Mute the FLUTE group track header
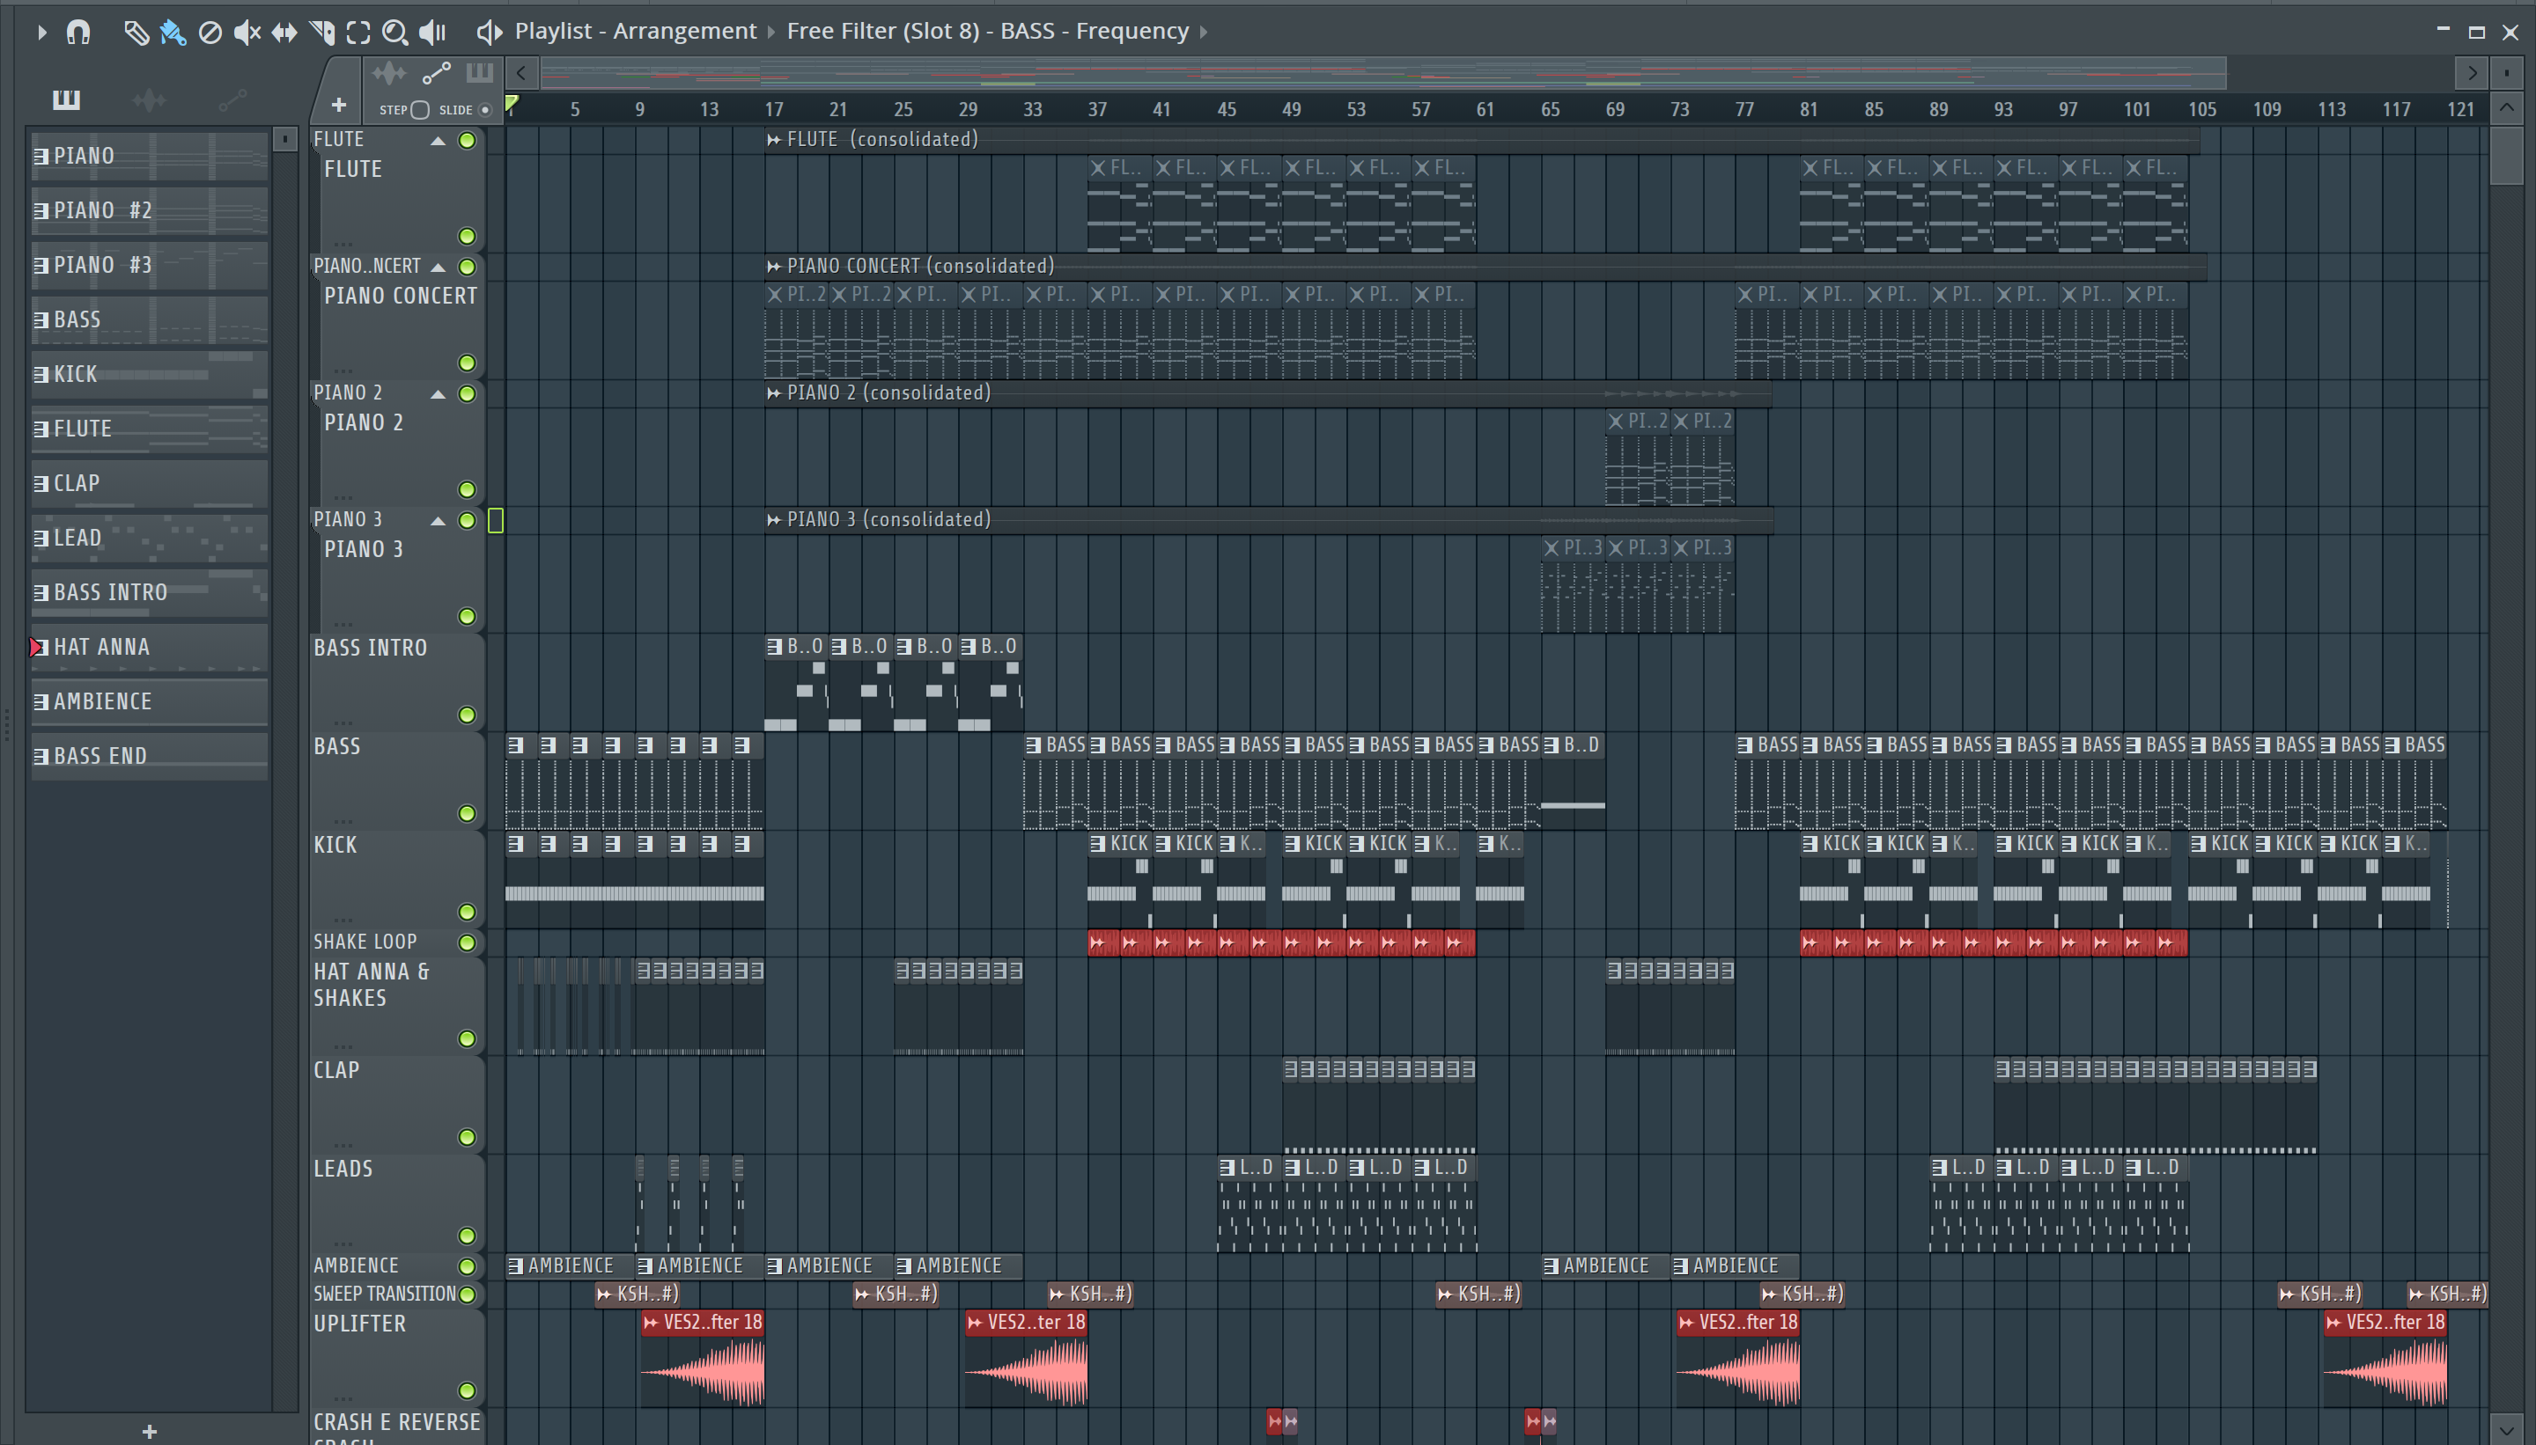The width and height of the screenshot is (2536, 1445). click(x=467, y=140)
